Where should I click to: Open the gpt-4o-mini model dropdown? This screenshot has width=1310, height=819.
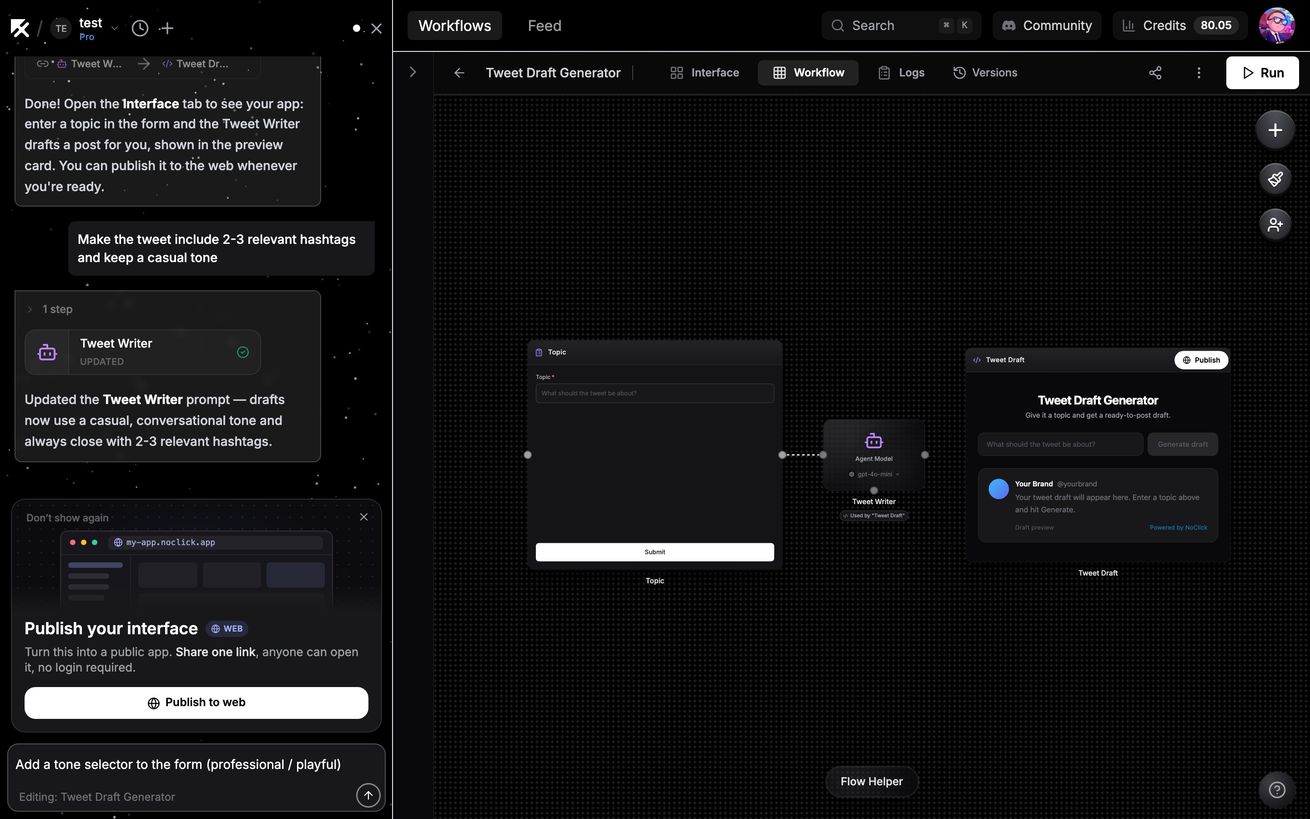point(874,475)
